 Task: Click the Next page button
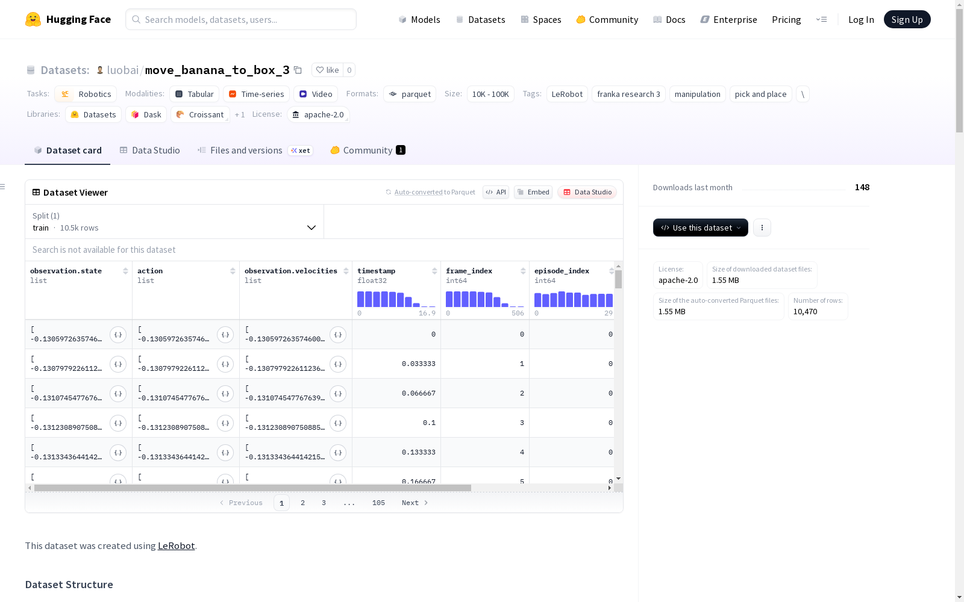415,503
